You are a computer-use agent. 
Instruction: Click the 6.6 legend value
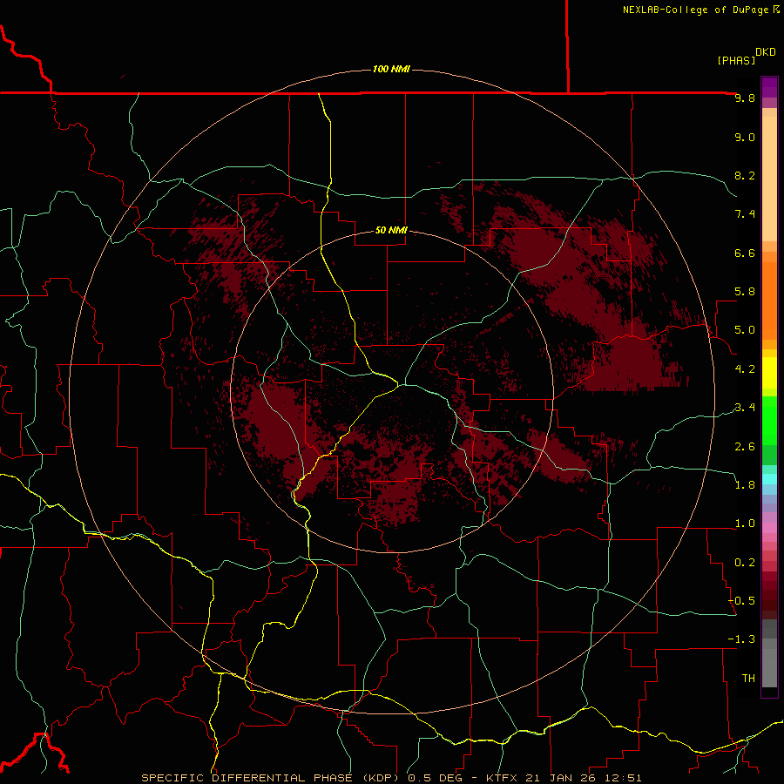pos(745,253)
